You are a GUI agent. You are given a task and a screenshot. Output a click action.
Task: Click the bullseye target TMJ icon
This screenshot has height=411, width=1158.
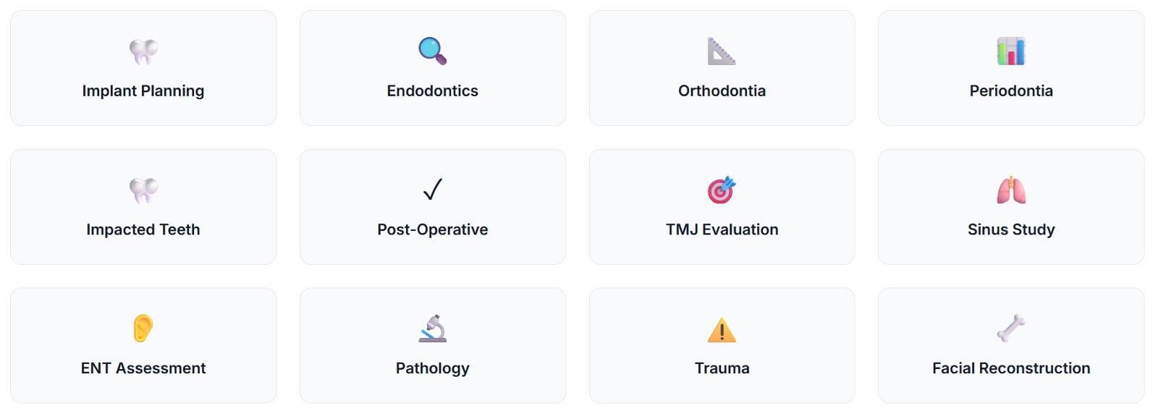tap(721, 190)
